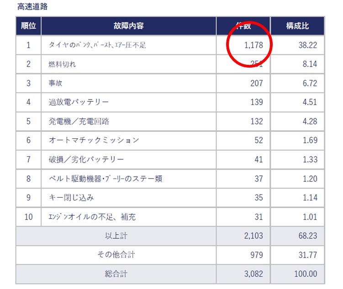Click the 故障内容 column header

pos(128,26)
